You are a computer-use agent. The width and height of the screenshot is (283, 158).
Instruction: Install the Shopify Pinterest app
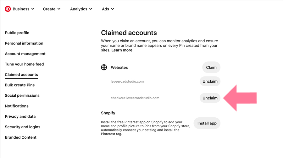coord(207,123)
